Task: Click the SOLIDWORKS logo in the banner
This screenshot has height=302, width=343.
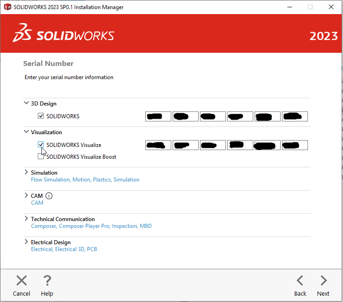Action: (x=64, y=36)
